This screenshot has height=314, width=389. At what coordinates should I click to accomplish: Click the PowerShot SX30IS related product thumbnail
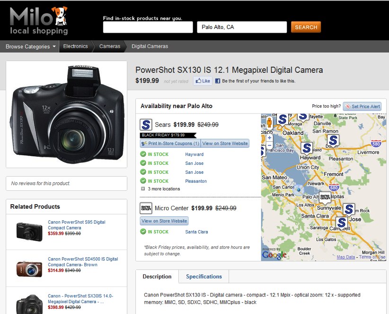pos(29,304)
